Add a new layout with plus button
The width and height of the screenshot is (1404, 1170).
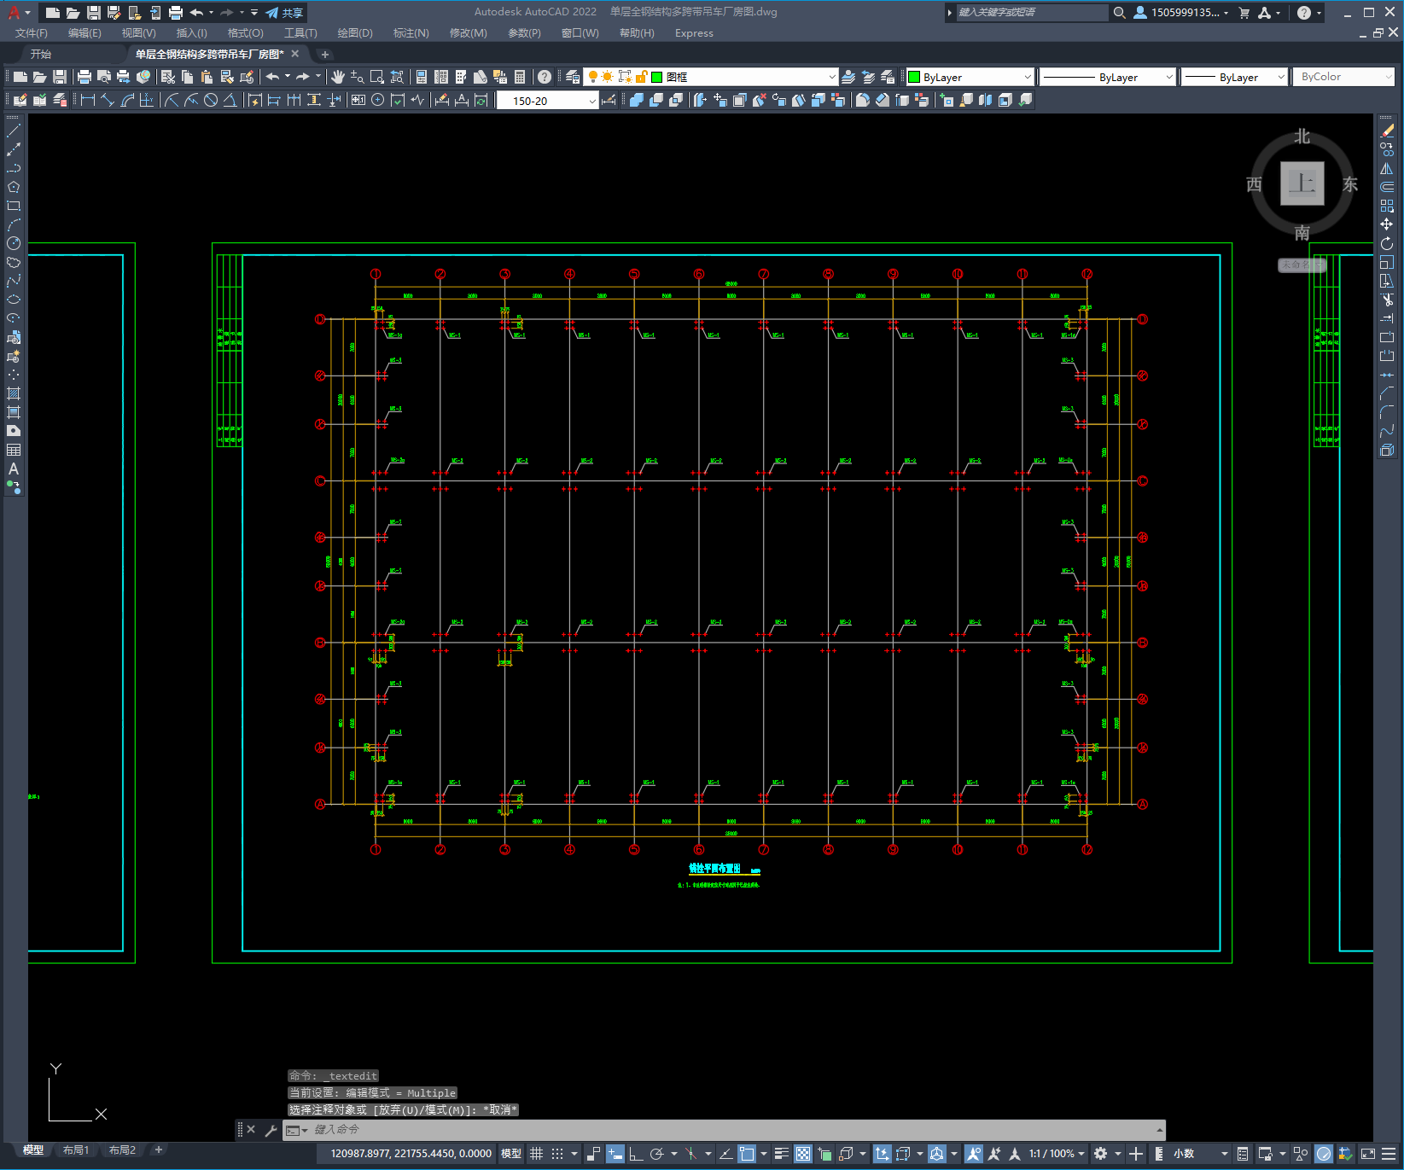point(158,1150)
